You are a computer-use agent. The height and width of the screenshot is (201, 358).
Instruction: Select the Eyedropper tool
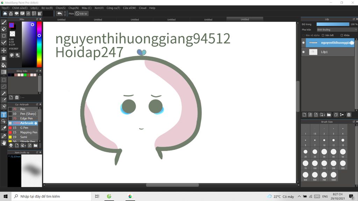(x=3, y=136)
